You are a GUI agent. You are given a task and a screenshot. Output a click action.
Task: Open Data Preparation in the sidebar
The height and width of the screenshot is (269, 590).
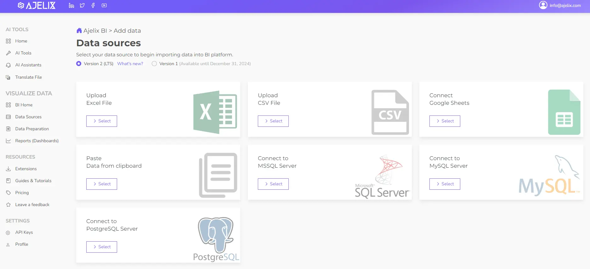(x=32, y=129)
